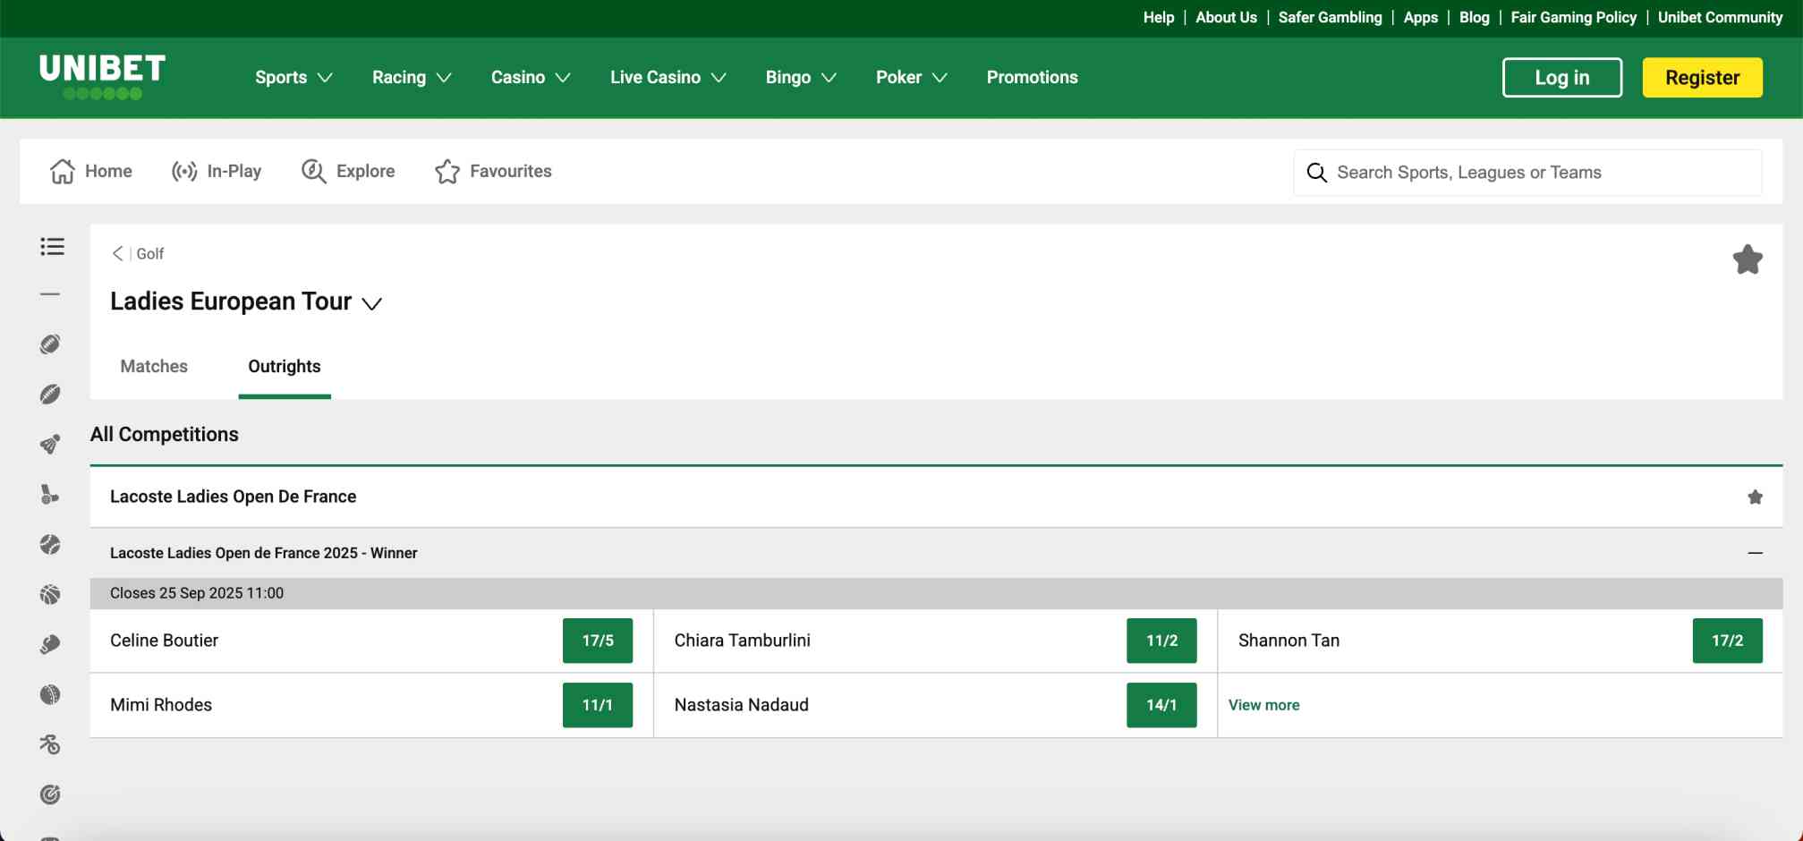Image resolution: width=1803 pixels, height=841 pixels.
Task: Favourite the Ladies European Tour with the star
Action: pos(1748,259)
